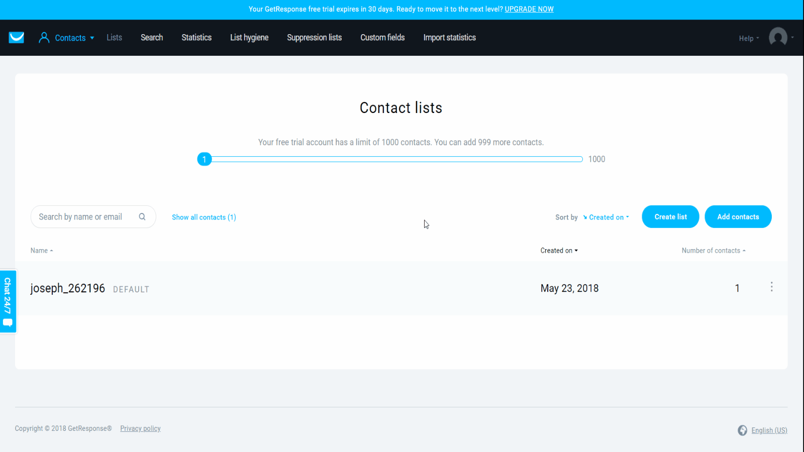
Task: Open List hygiene
Action: pos(249,38)
